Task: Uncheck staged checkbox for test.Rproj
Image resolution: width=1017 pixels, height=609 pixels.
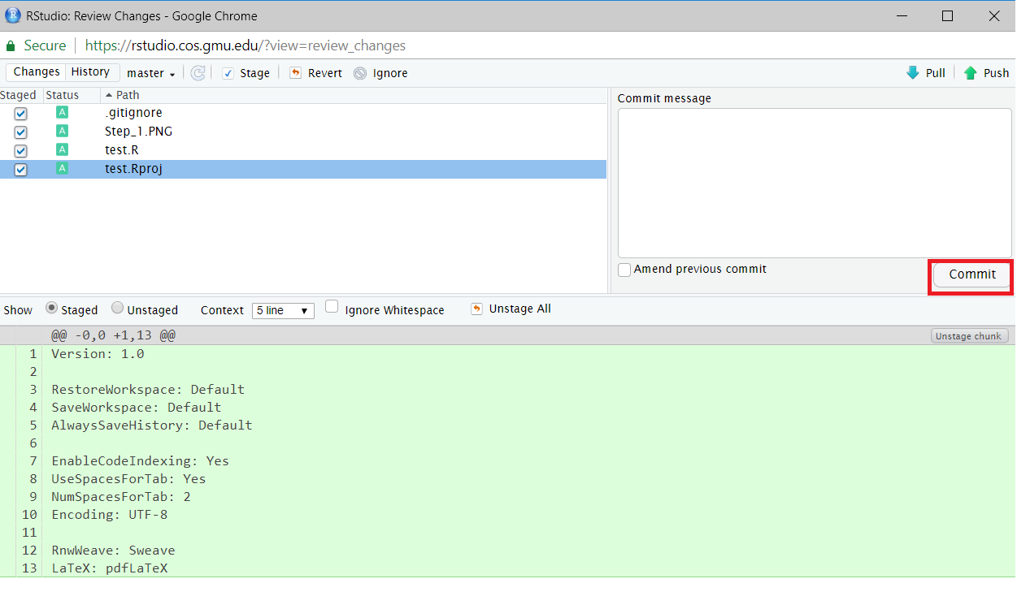Action: (x=20, y=170)
